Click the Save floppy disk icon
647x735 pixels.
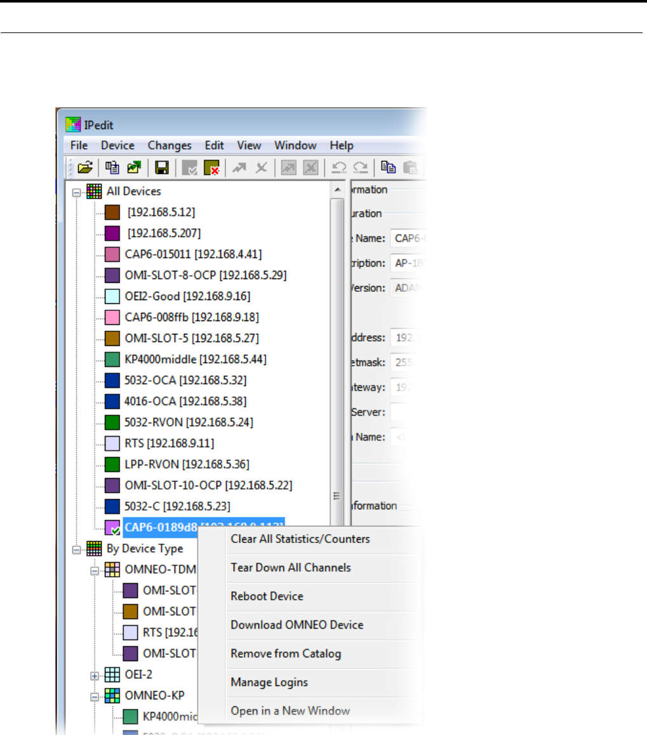coord(162,167)
